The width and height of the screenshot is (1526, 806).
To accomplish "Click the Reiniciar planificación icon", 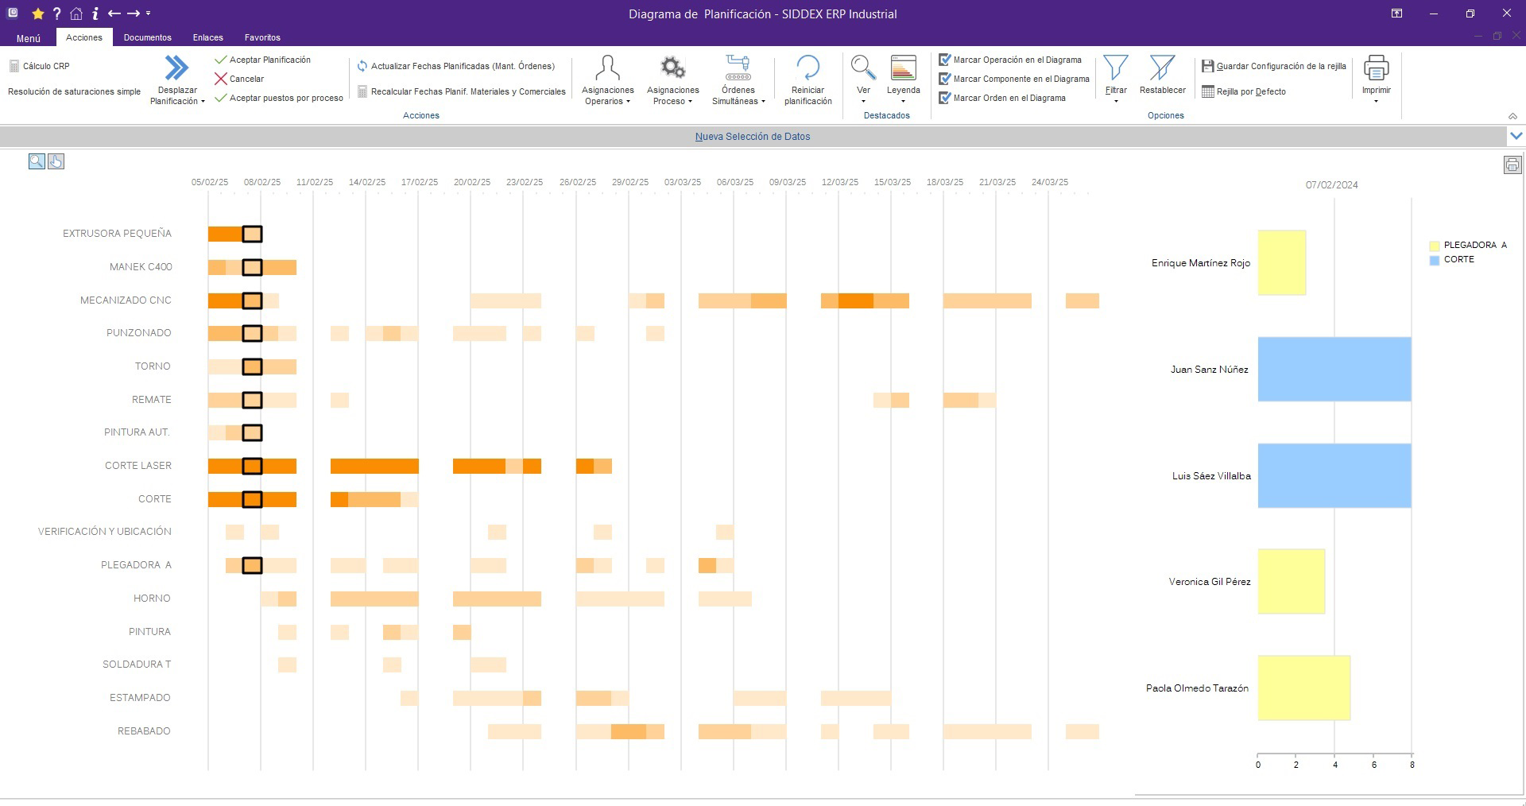I will 808,68.
